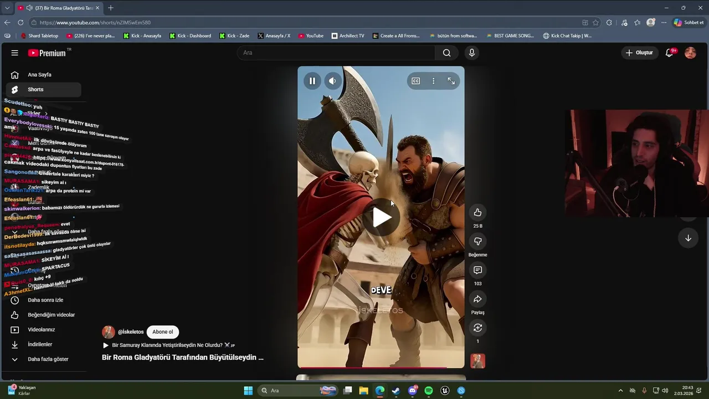Close the Bir Roma Gladyatörü tab
Screen dimensions: 709x399
(x=98, y=8)
